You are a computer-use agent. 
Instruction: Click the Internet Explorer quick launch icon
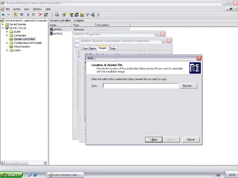click(x=35, y=175)
